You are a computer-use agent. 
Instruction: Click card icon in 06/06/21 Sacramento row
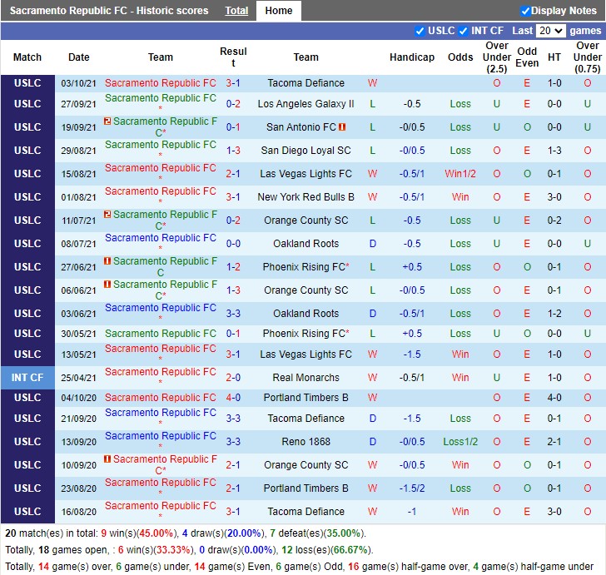(x=108, y=285)
